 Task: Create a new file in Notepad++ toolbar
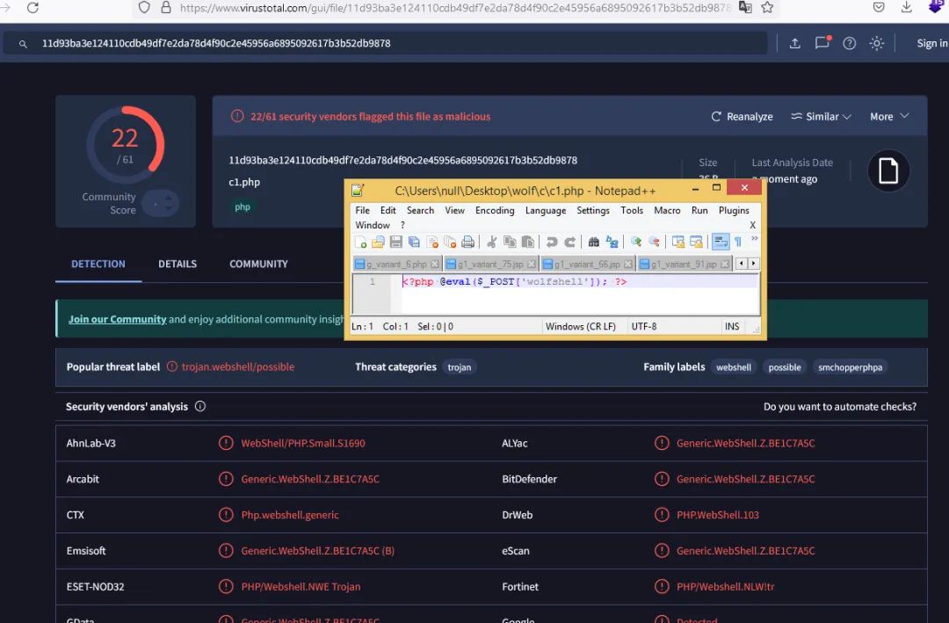(x=361, y=243)
